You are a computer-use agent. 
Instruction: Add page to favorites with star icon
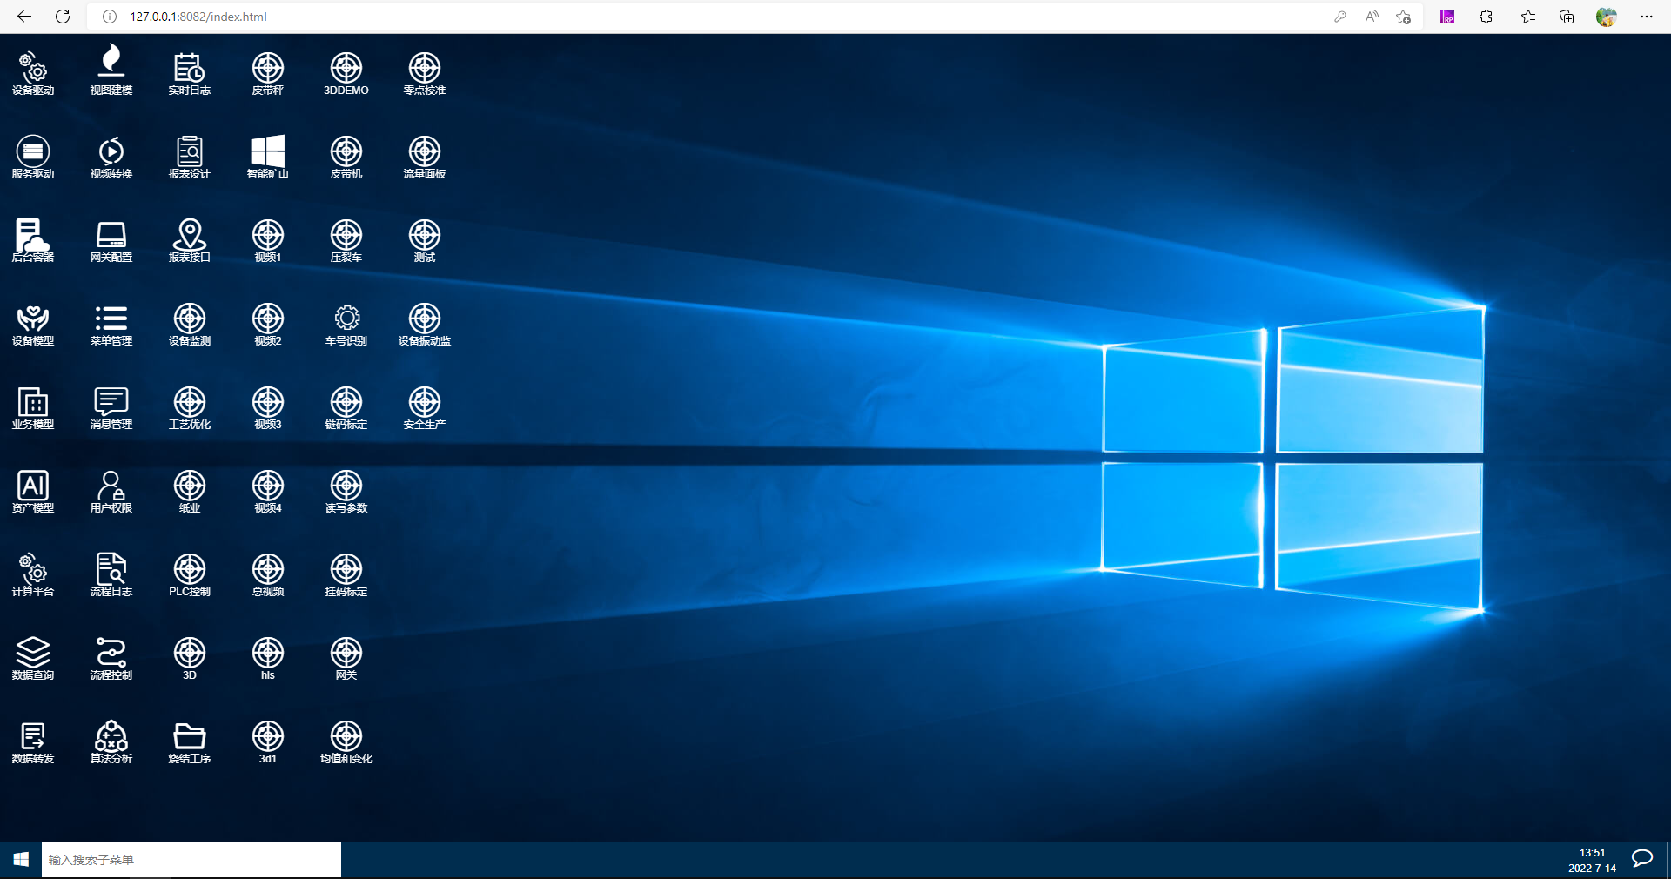click(1403, 17)
